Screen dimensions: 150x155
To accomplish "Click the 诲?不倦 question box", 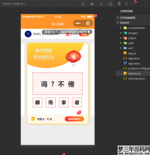I will coord(58,84).
